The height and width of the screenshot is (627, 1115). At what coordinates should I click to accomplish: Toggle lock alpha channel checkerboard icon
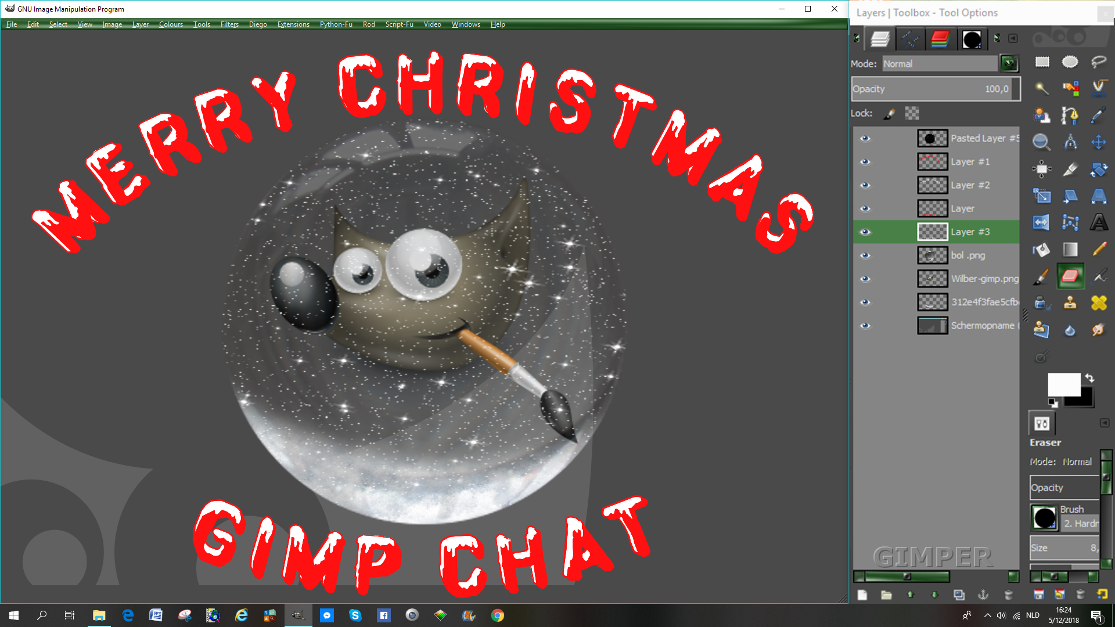912,114
